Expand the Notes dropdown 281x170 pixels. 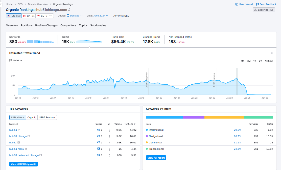tap(16, 60)
